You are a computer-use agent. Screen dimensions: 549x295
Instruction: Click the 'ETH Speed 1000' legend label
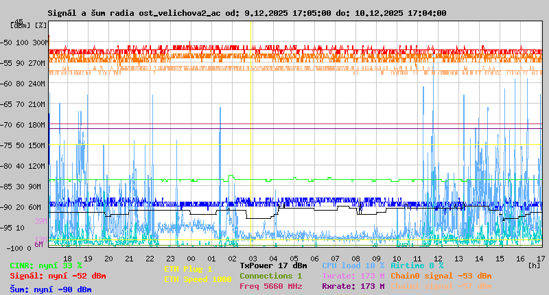[198, 279]
